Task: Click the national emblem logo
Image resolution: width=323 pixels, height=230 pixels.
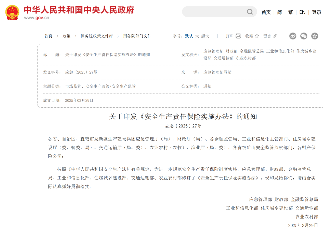Action: point(12,12)
